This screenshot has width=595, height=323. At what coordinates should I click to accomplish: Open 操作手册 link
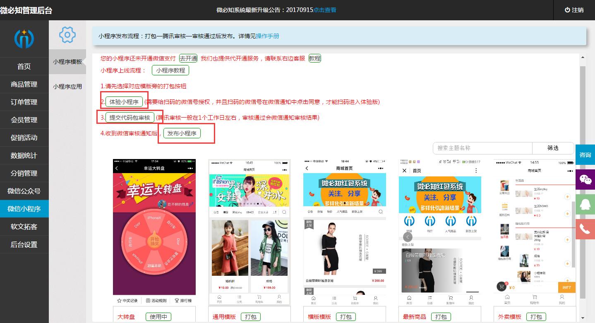[267, 36]
